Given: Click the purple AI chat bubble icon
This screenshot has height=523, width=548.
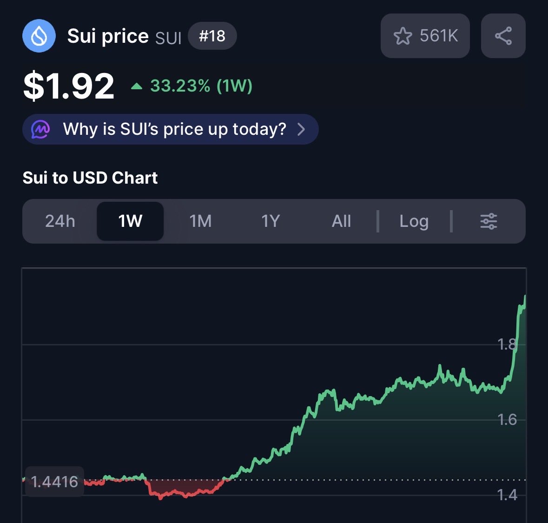Looking at the screenshot, I should tap(40, 129).
